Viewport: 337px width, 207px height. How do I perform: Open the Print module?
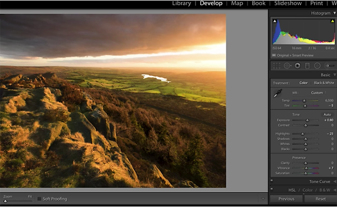pos(316,3)
